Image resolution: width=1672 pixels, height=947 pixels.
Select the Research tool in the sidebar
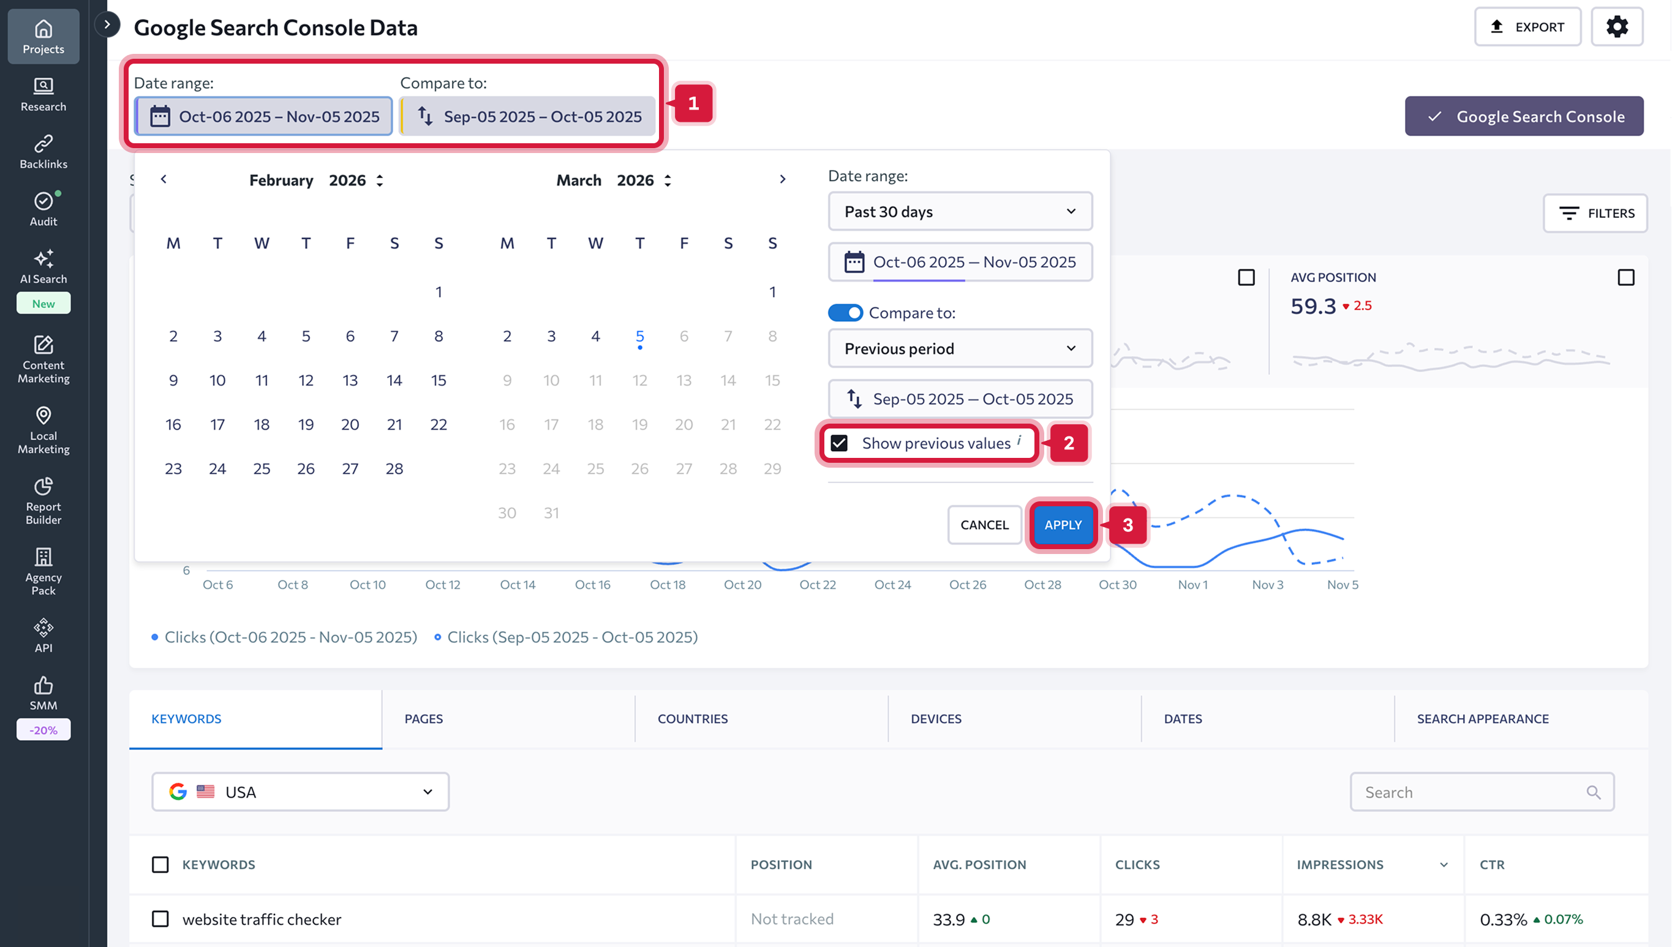43,94
